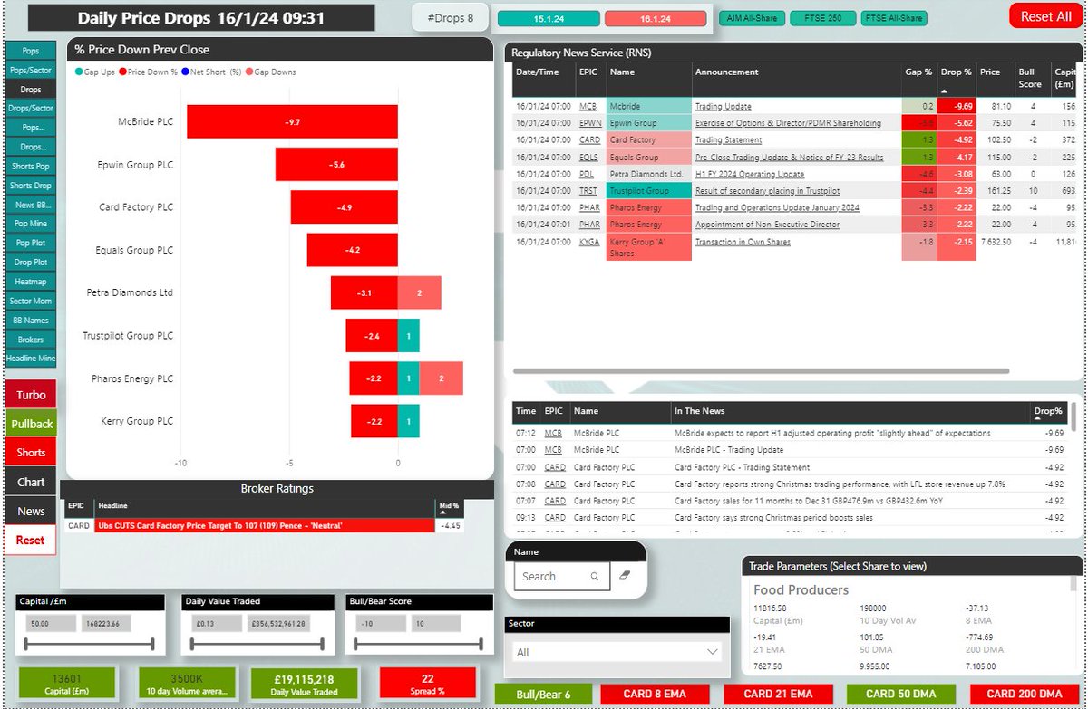Select the 16.1.24 date button

click(x=655, y=18)
